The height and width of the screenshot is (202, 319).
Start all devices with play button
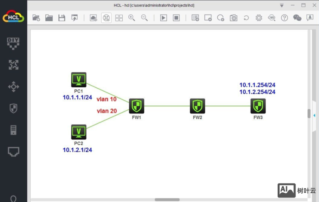163,18
